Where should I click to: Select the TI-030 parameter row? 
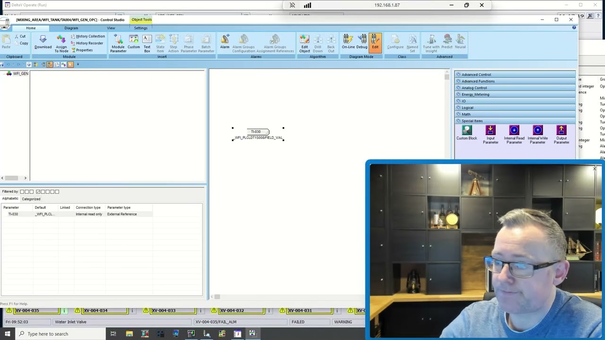click(76, 214)
